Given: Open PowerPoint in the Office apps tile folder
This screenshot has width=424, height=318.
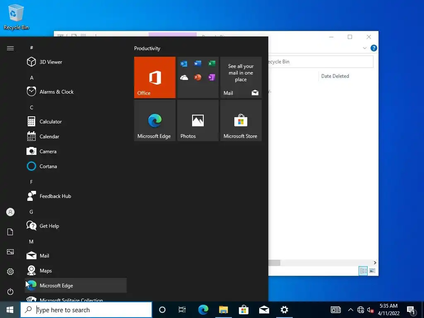Looking at the screenshot, I should tap(198, 77).
